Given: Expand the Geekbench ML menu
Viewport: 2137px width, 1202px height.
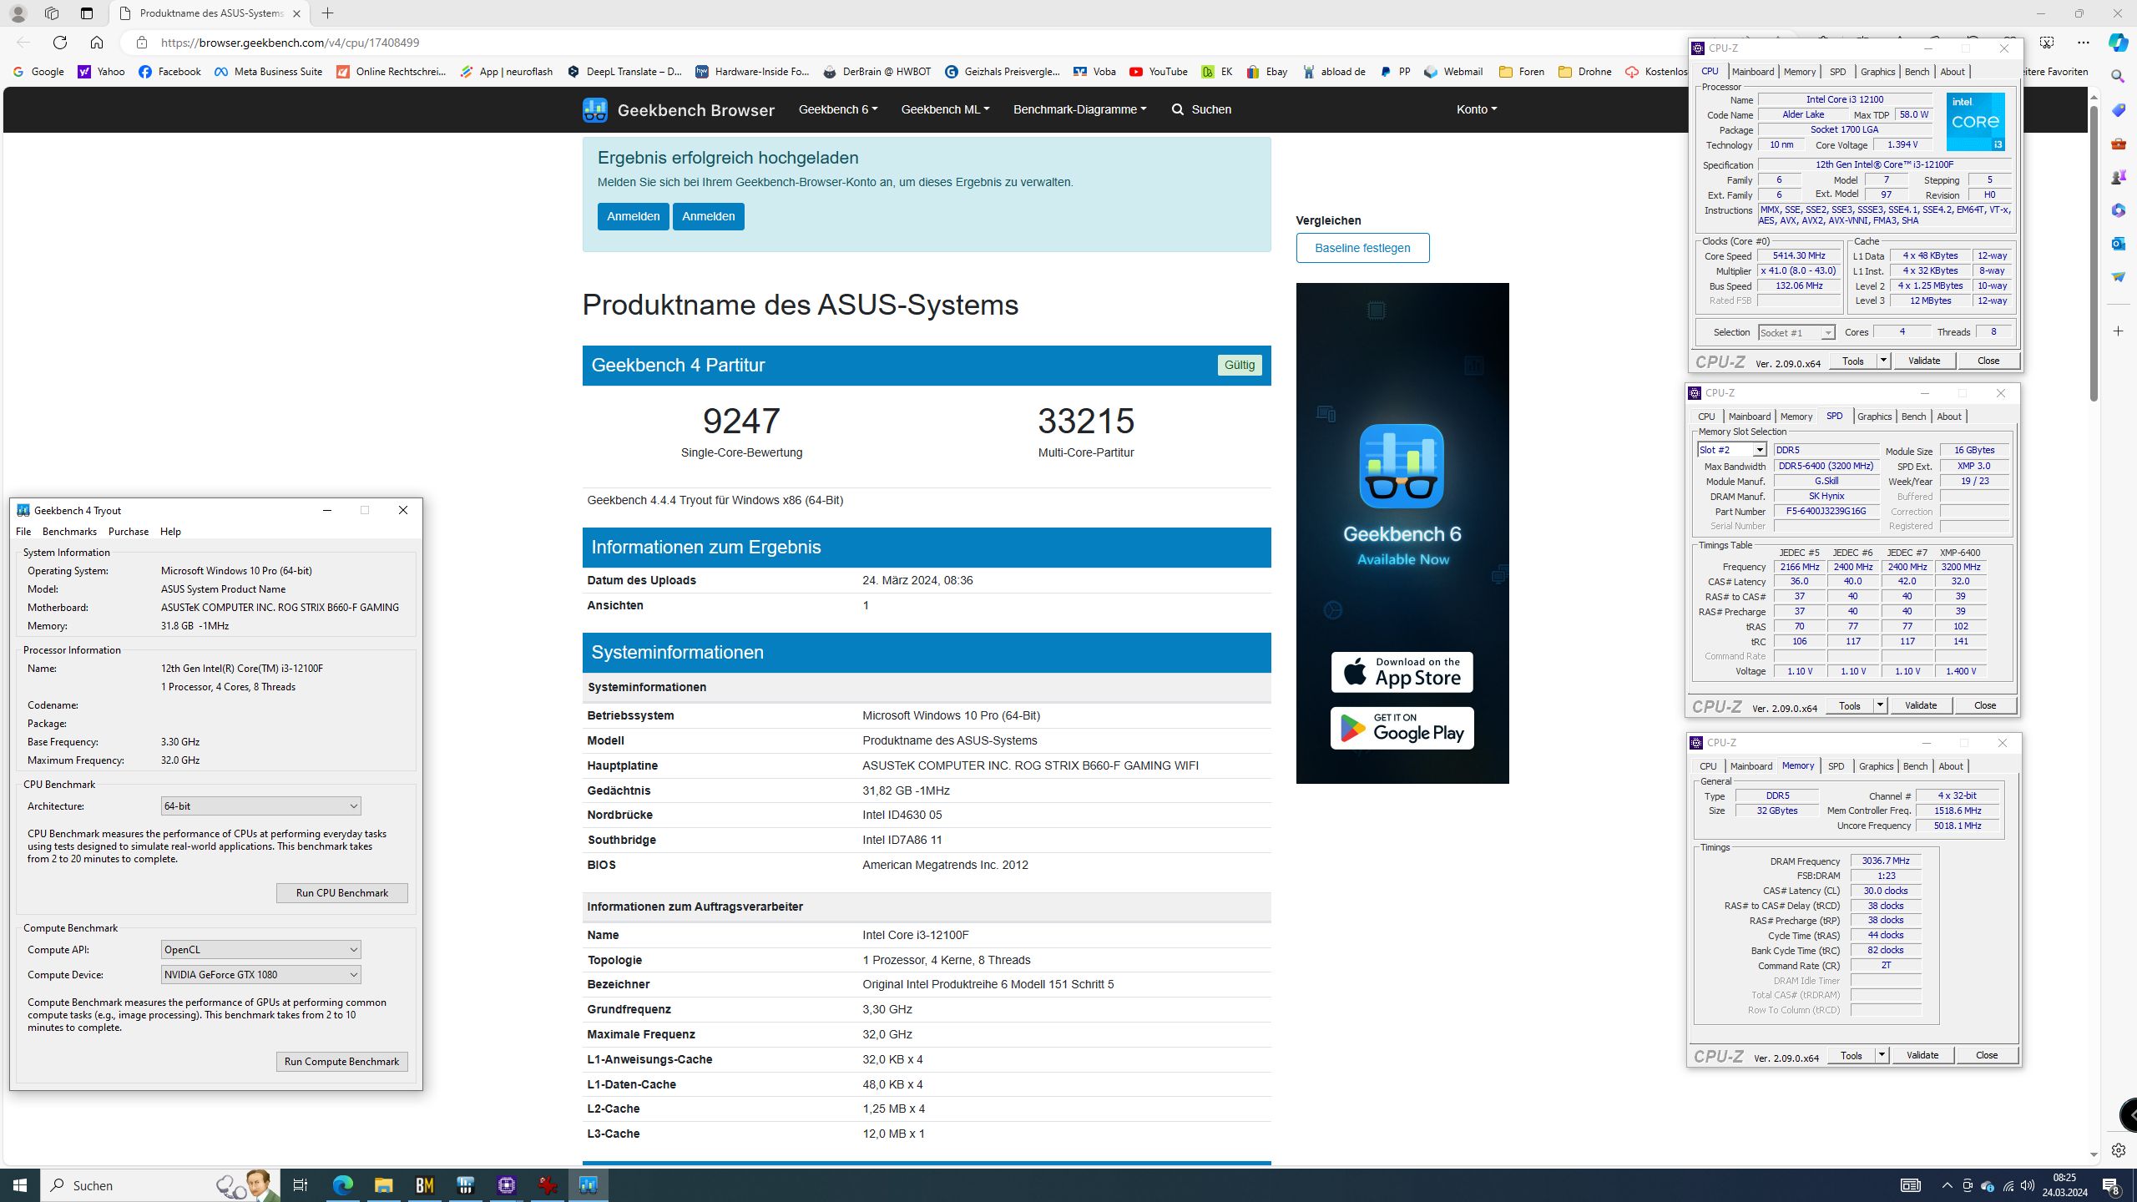Looking at the screenshot, I should 945,109.
